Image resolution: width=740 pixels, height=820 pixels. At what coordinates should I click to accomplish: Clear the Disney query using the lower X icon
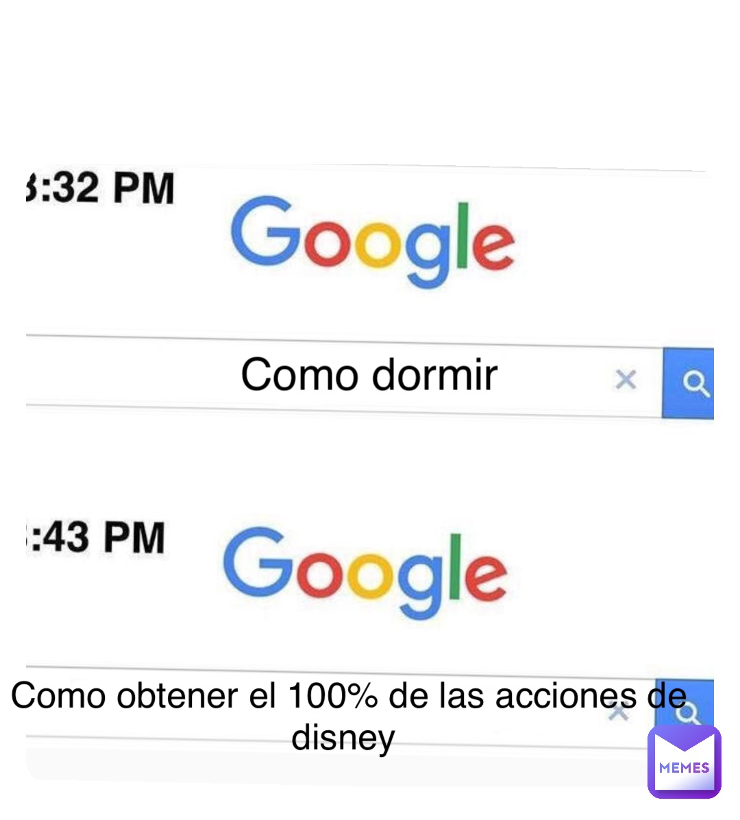pos(619,712)
